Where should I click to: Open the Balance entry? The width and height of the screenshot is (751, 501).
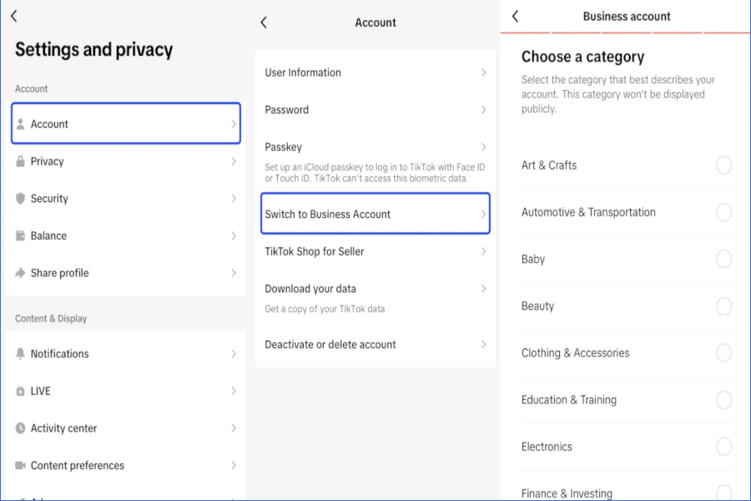pos(126,235)
